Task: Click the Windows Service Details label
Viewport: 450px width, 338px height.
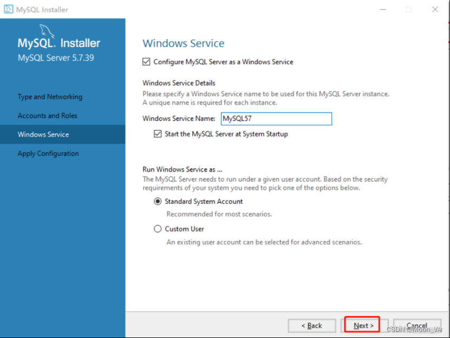Action: [x=179, y=83]
